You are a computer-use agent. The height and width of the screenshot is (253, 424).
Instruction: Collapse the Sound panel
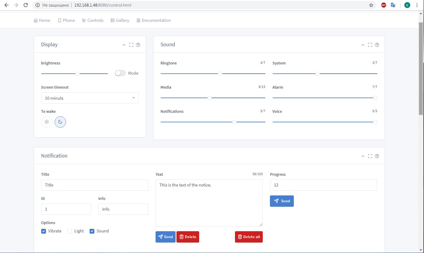pos(363,45)
